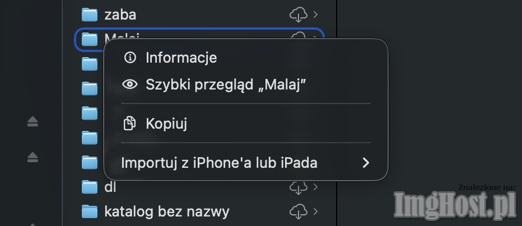Click the zaba folder icon

coord(90,14)
